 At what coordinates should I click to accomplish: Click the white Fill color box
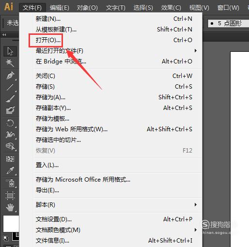pyautogui.click(x=11, y=224)
